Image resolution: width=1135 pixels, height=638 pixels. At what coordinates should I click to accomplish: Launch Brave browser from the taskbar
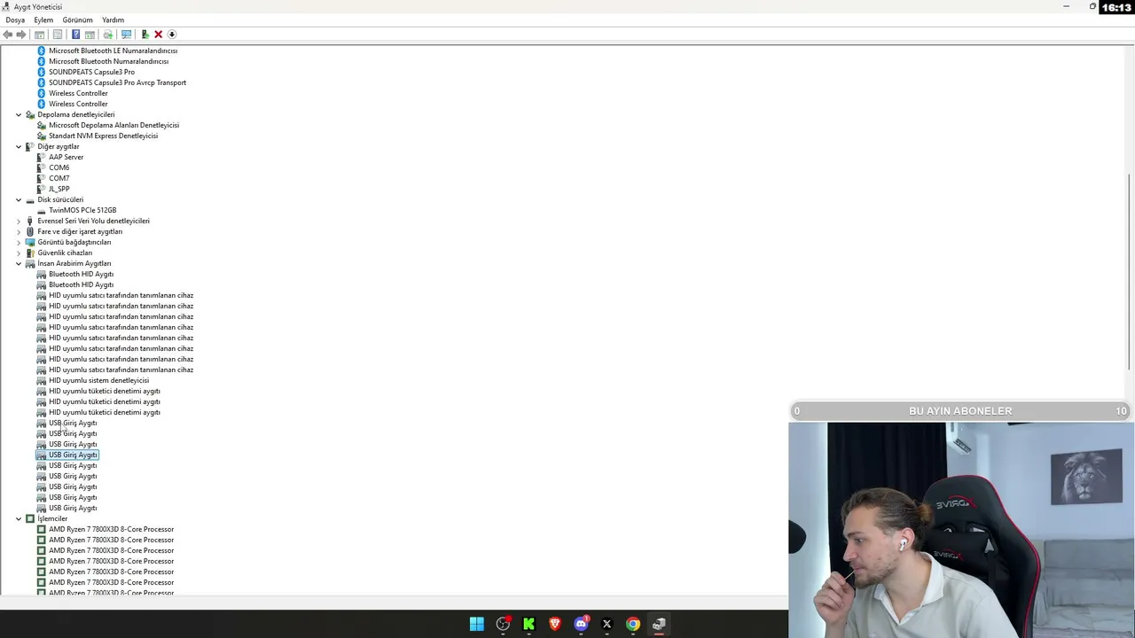555,624
